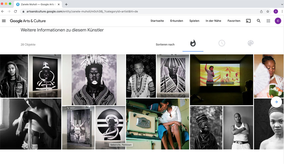Sort artworks by color palette icon

(x=250, y=43)
